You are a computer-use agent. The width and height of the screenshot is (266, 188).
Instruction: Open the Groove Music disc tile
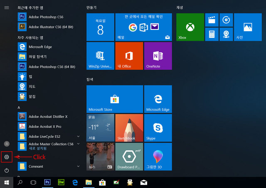pyautogui.click(x=226, y=20)
